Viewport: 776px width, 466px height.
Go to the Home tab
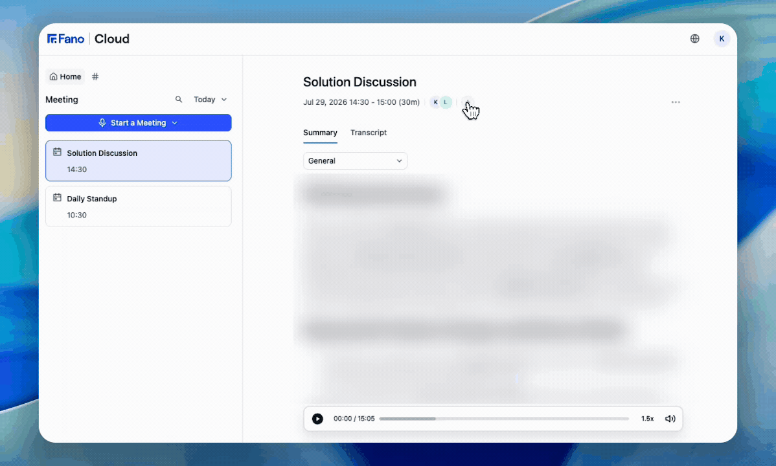(65, 76)
